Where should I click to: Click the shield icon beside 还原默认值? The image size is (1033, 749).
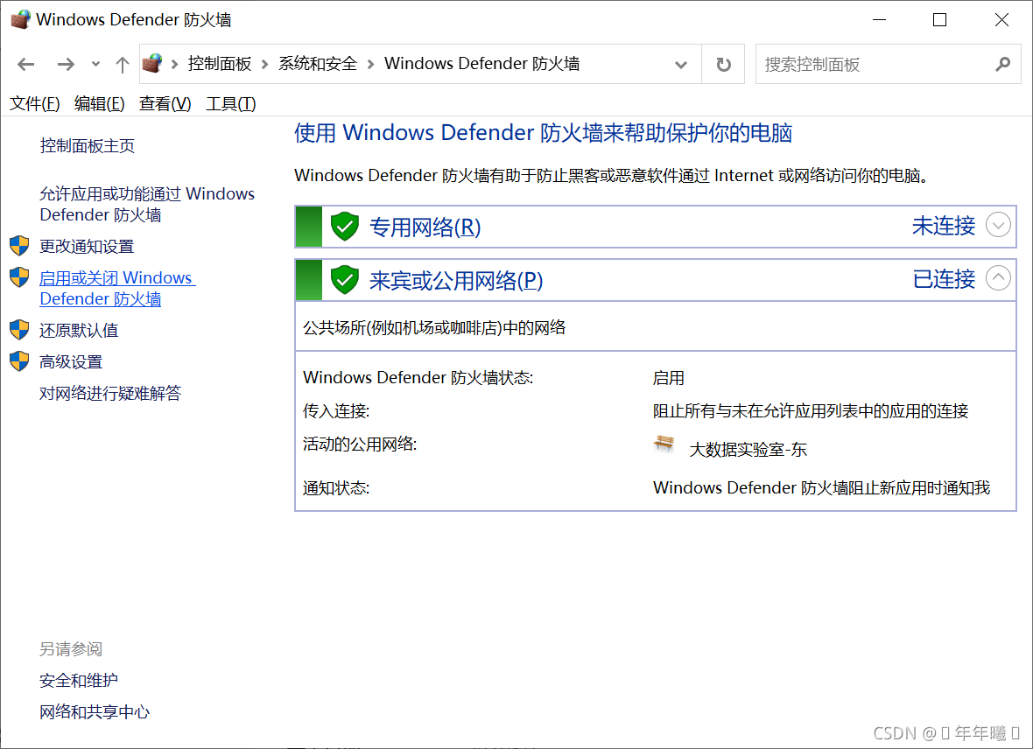pyautogui.click(x=20, y=329)
